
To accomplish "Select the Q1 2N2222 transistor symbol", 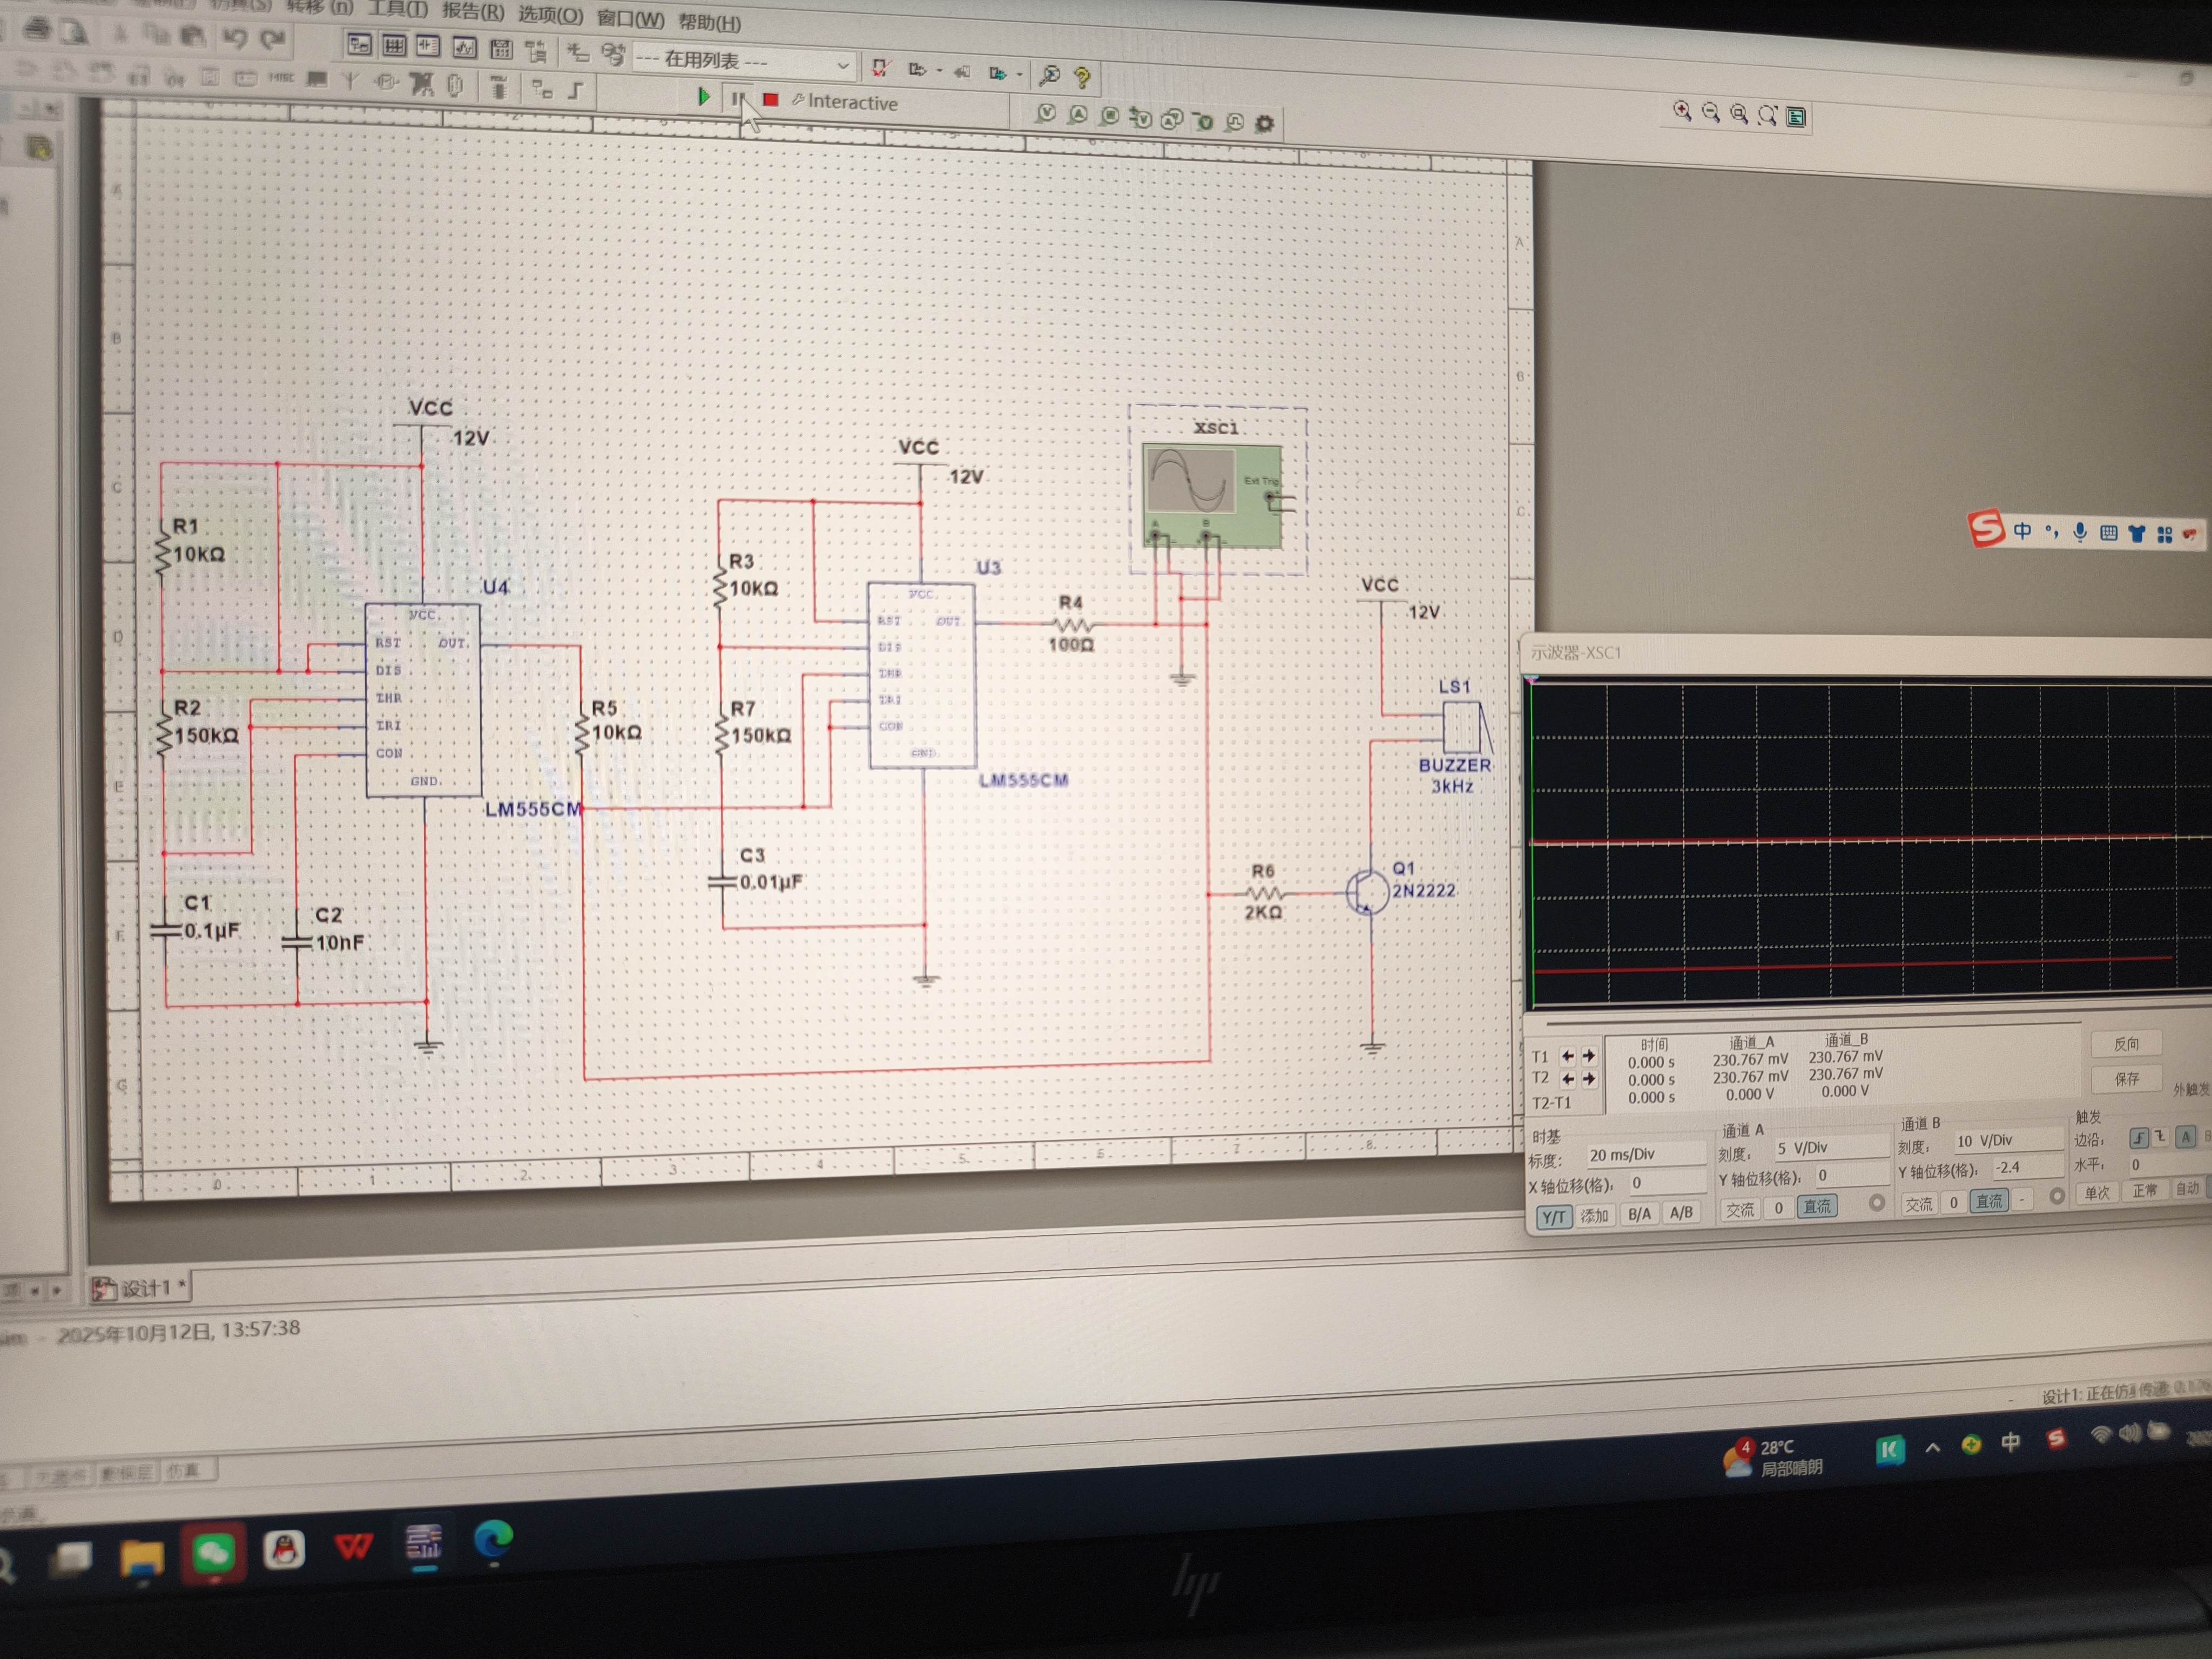I will pyautogui.click(x=1366, y=892).
